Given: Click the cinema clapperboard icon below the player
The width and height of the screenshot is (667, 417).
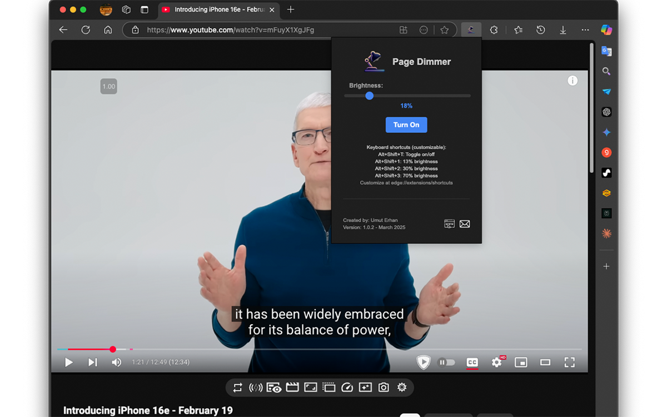Looking at the screenshot, I should coord(292,388).
